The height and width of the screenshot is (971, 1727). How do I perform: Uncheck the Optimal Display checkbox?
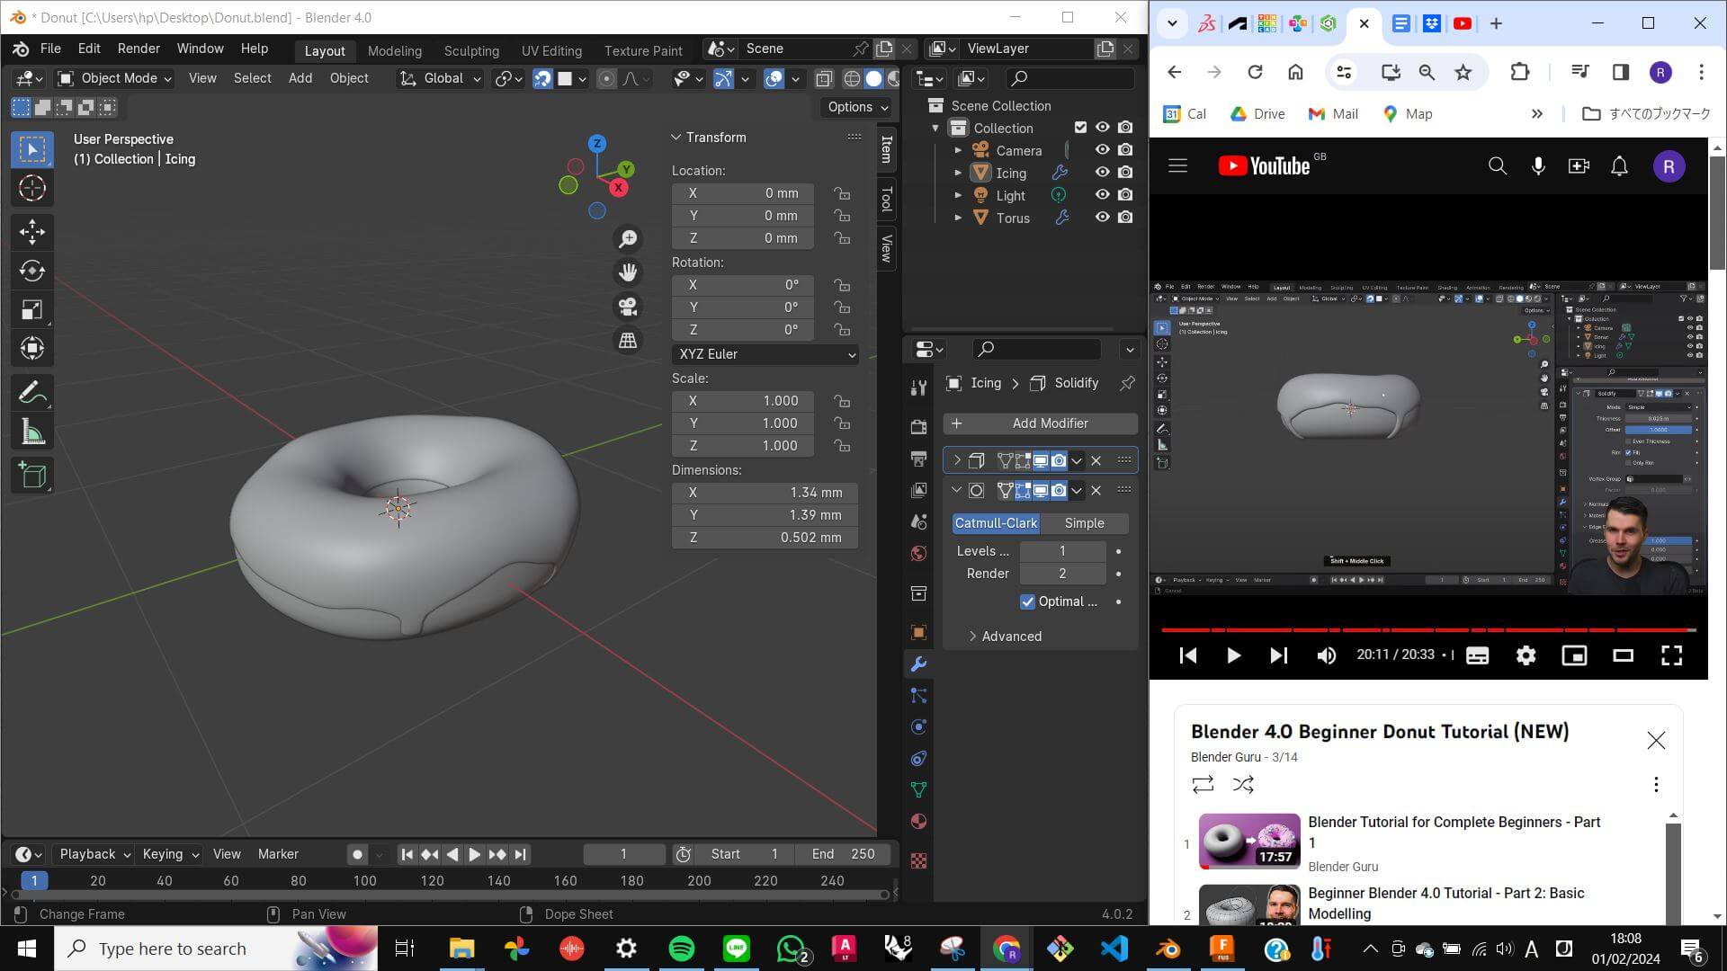point(1027,601)
